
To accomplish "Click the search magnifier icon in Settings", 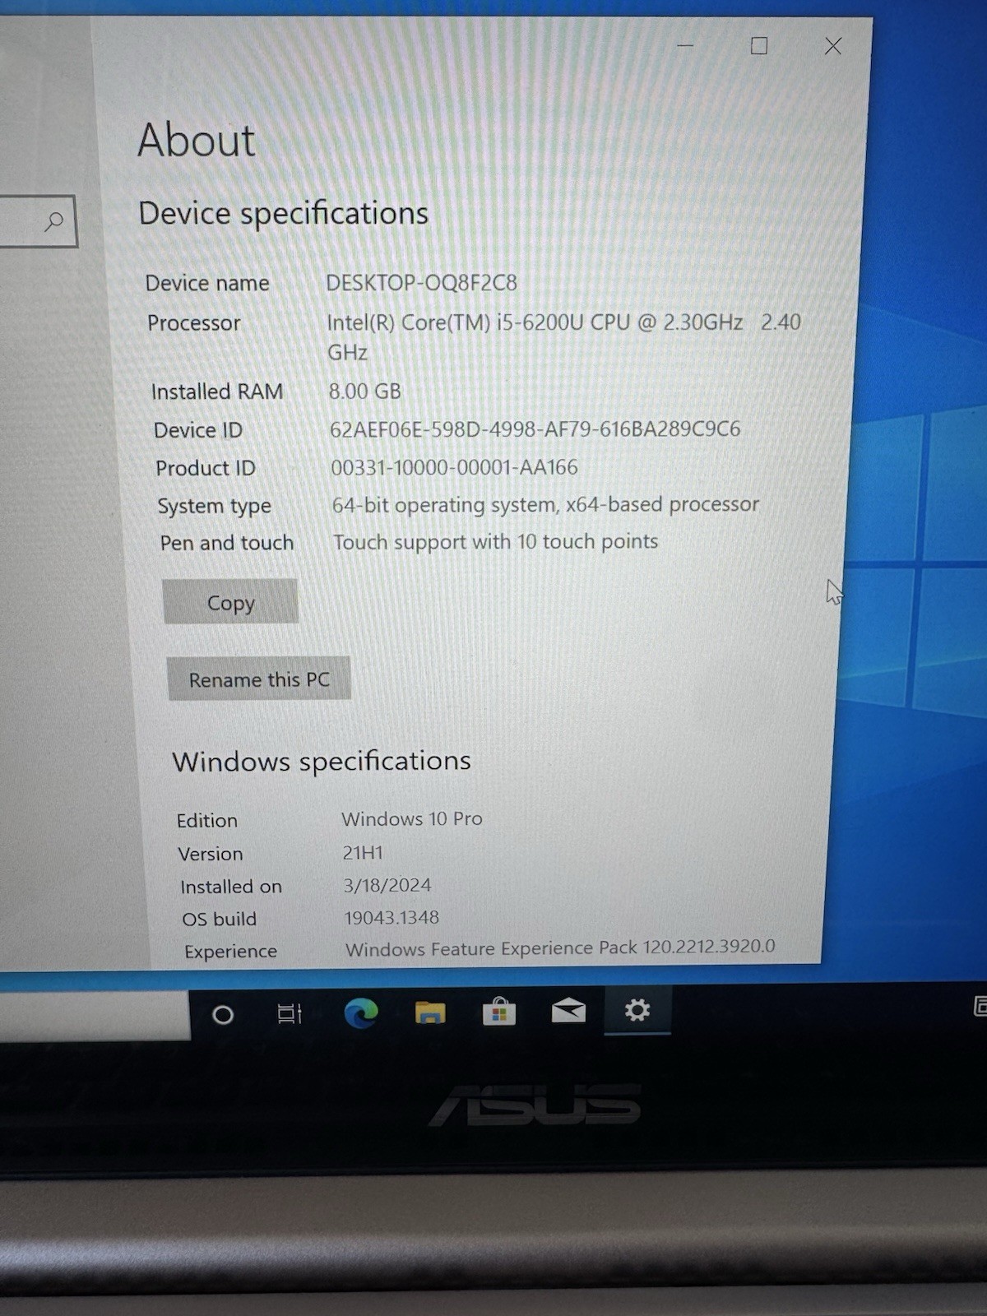I will [x=53, y=221].
